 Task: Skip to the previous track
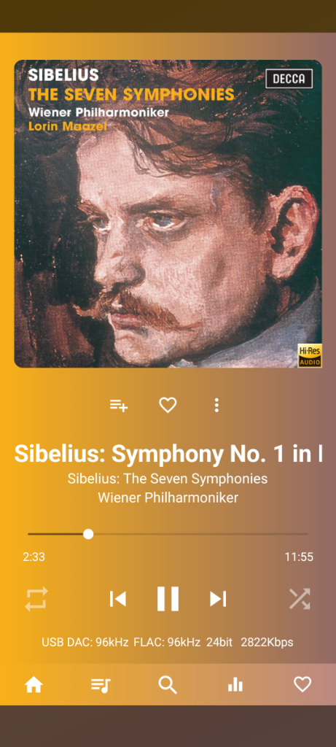[117, 599]
